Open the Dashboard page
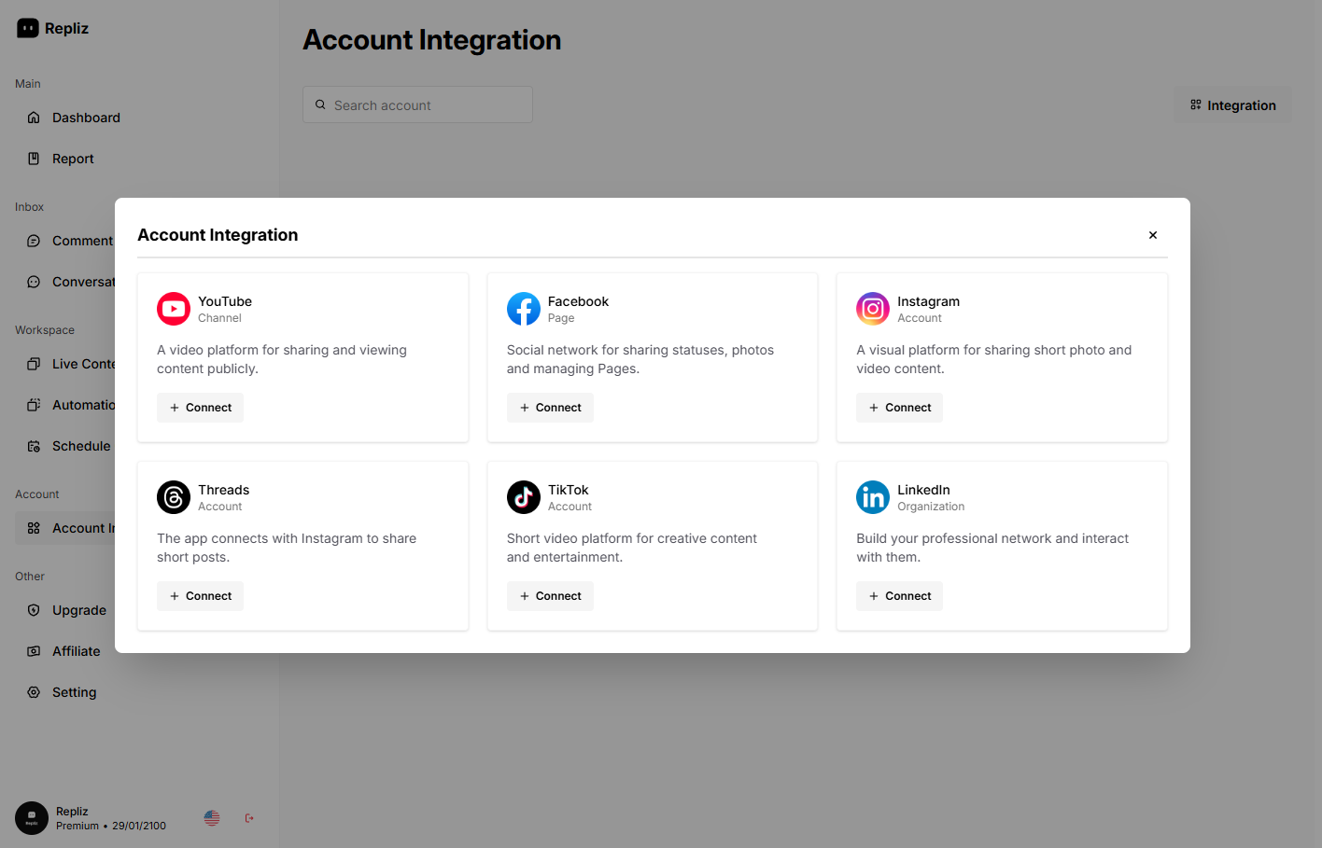This screenshot has height=848, width=1322. point(86,117)
